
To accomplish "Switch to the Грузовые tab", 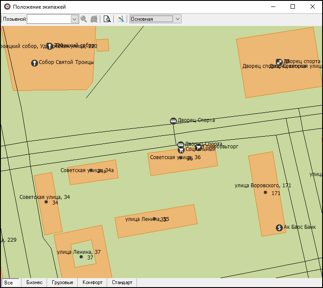I will pos(62,282).
